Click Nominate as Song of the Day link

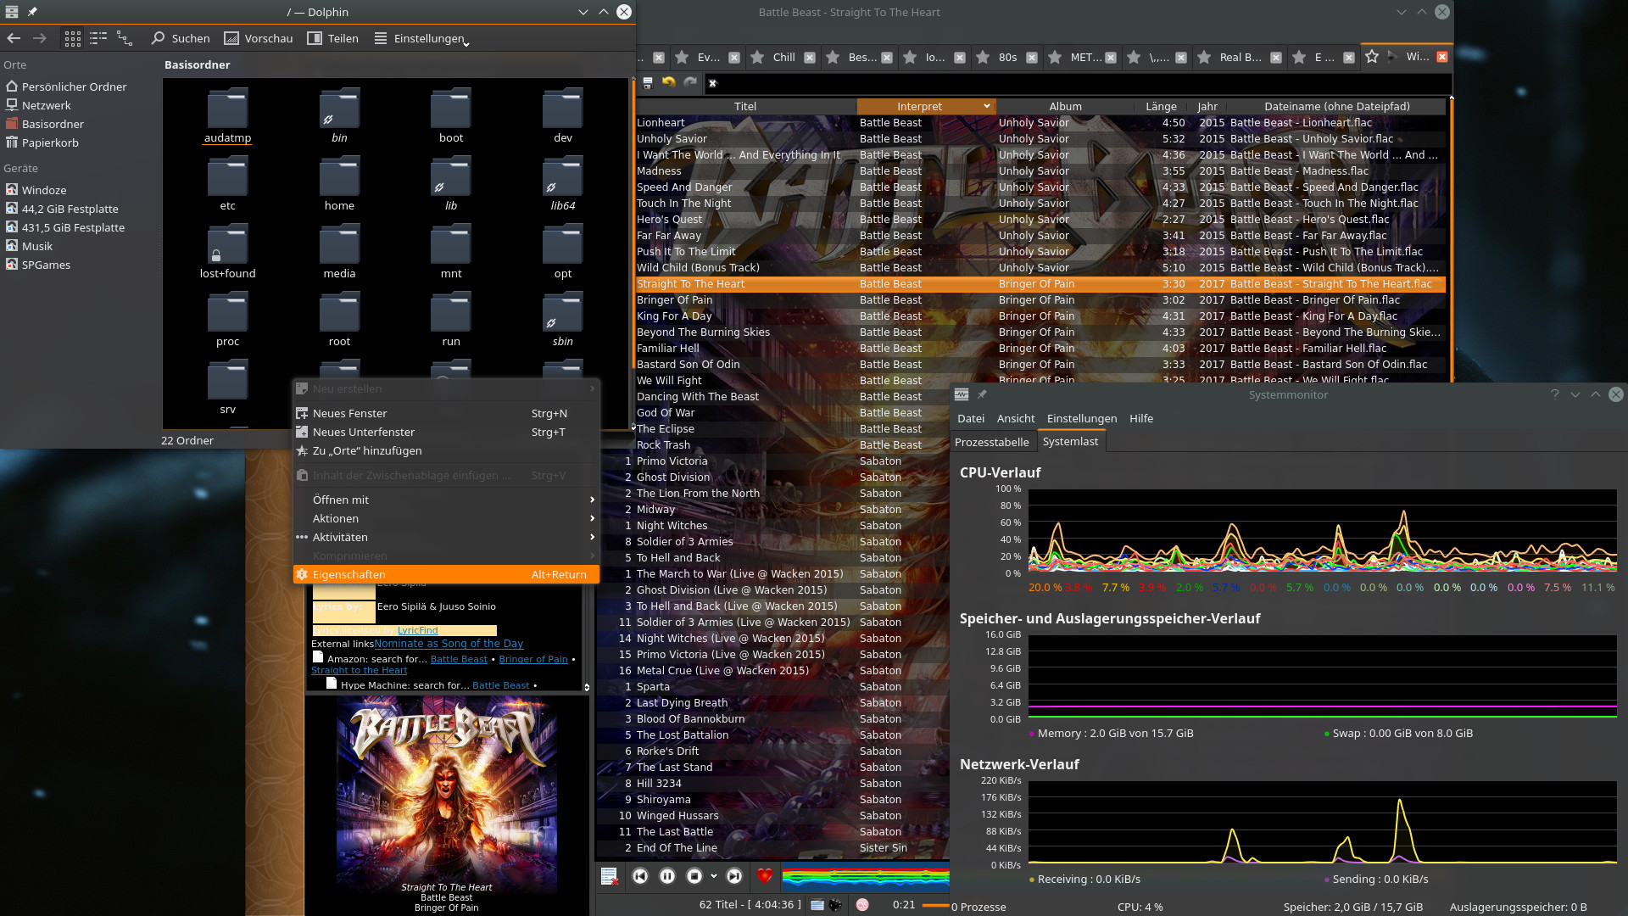tap(449, 644)
